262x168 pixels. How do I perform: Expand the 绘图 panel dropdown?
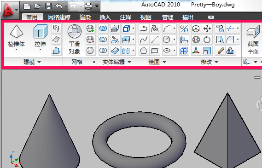(x=157, y=62)
